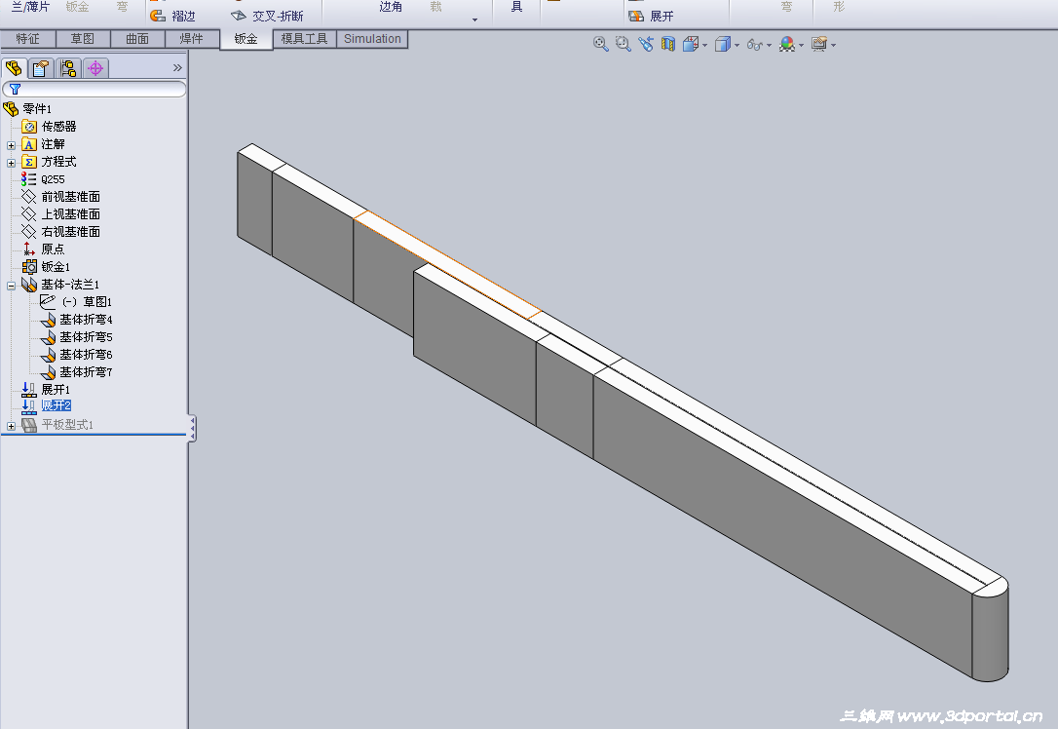Collapse the 基体-法兰1 tree node
This screenshot has width=1058, height=729.
pos(11,286)
